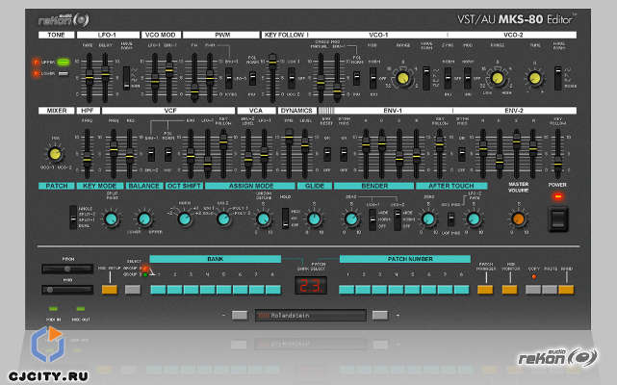The height and width of the screenshot is (385, 617).
Task: Click the VCF Res slider handle
Action: pyautogui.click(x=129, y=154)
